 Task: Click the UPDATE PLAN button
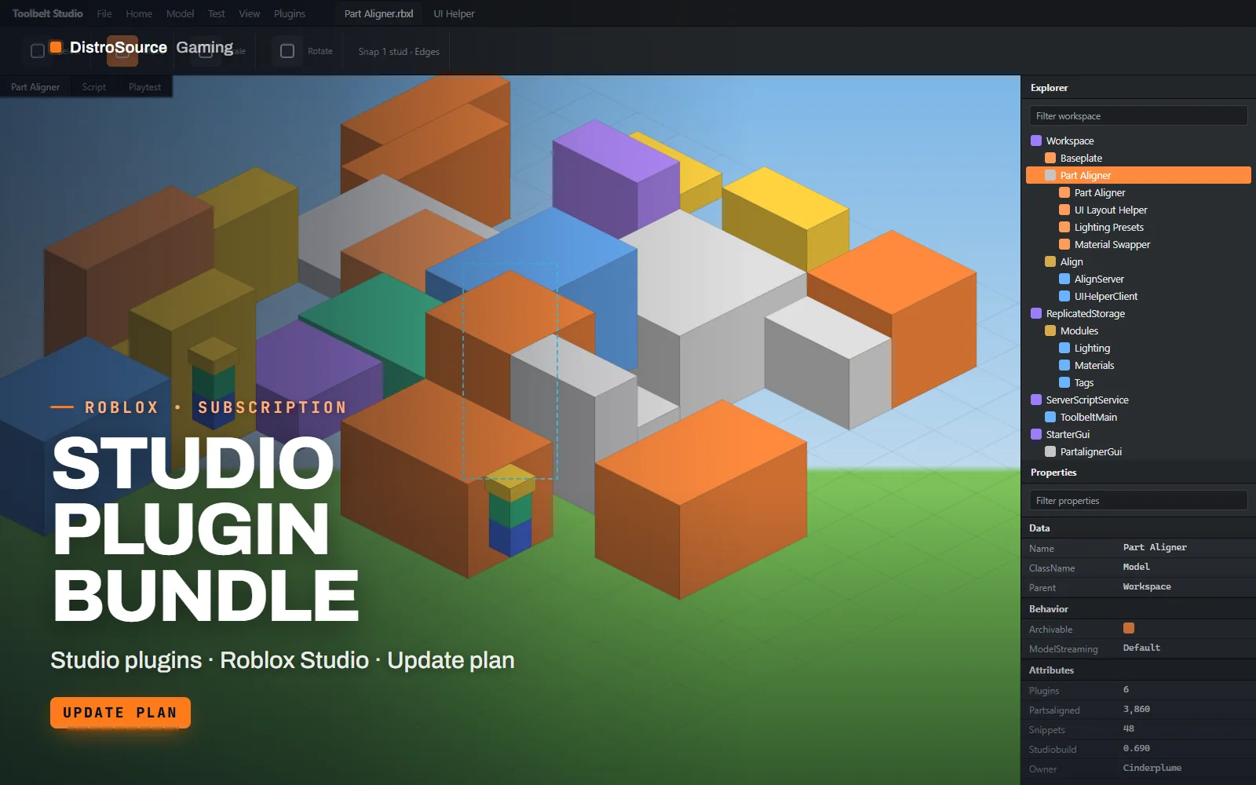point(120,713)
